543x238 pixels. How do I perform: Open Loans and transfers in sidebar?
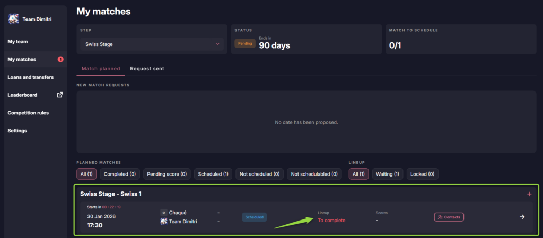[x=30, y=77]
